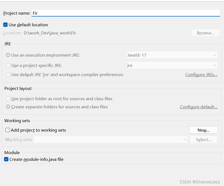Image resolution: width=224 pixels, height=186 pixels.
Task: Select Use an execution environment JRE
Action: tap(8, 55)
